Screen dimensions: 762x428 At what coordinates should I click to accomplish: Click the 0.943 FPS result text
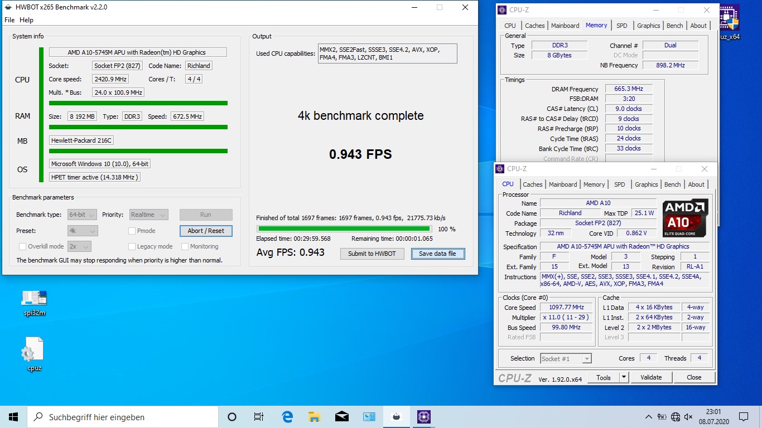(x=360, y=154)
